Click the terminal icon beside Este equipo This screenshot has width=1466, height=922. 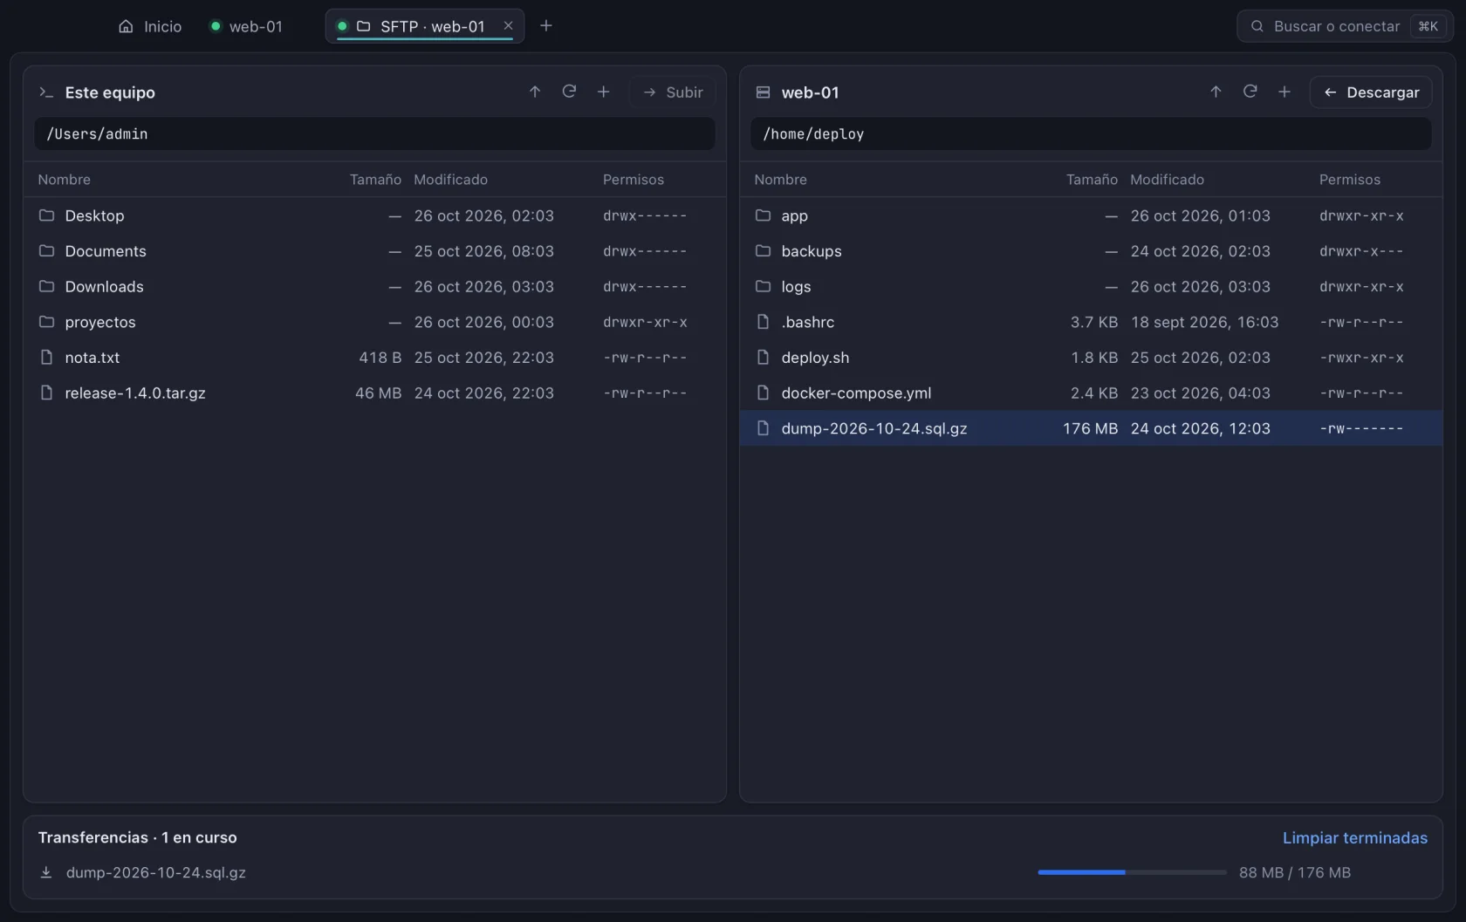46,92
